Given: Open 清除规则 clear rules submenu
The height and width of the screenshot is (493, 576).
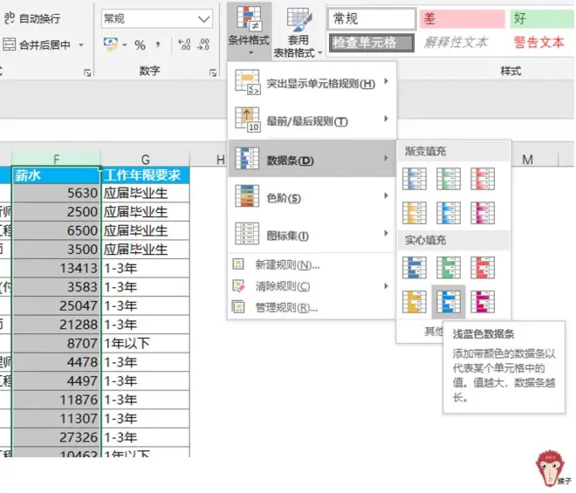Looking at the screenshot, I should click(312, 286).
